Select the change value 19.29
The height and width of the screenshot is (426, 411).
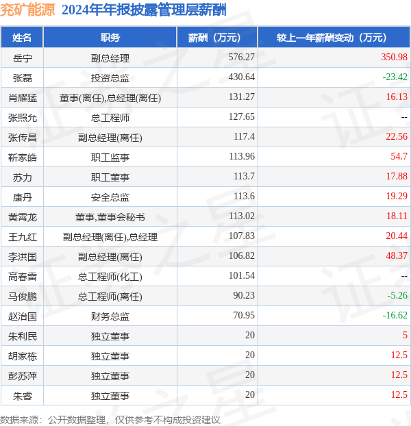397,196
